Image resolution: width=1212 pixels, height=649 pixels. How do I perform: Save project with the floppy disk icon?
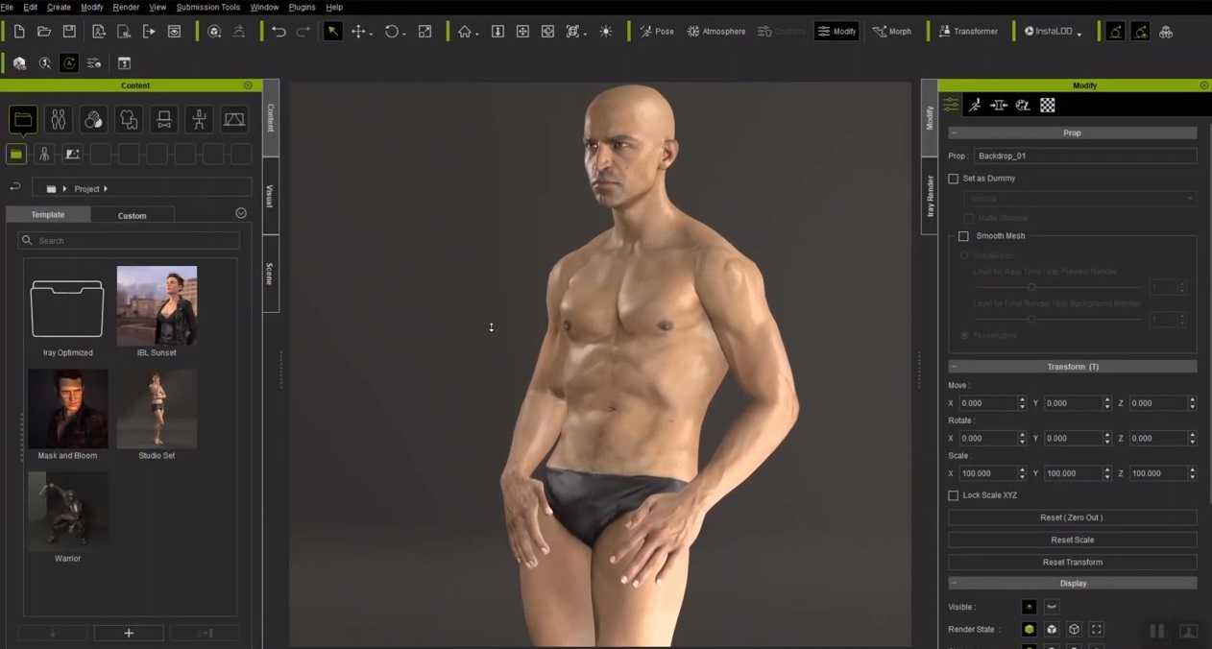(69, 32)
